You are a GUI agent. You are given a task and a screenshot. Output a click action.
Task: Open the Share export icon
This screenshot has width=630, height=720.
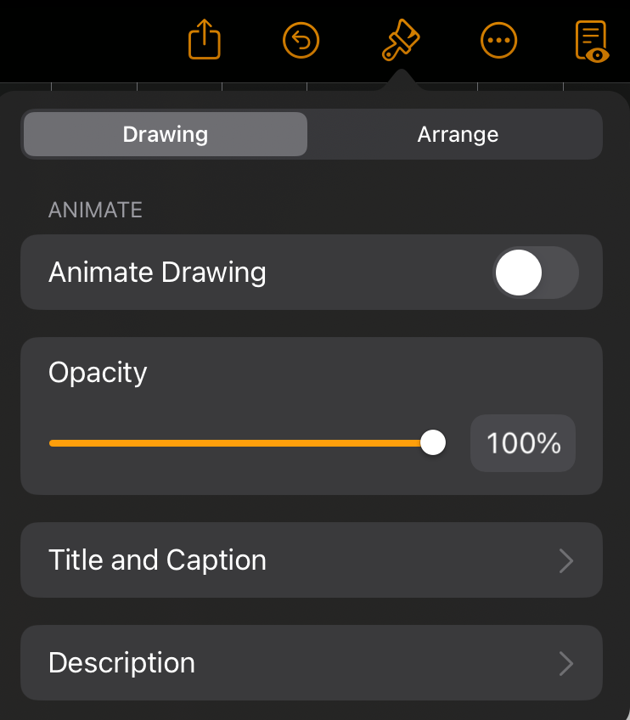(x=205, y=40)
